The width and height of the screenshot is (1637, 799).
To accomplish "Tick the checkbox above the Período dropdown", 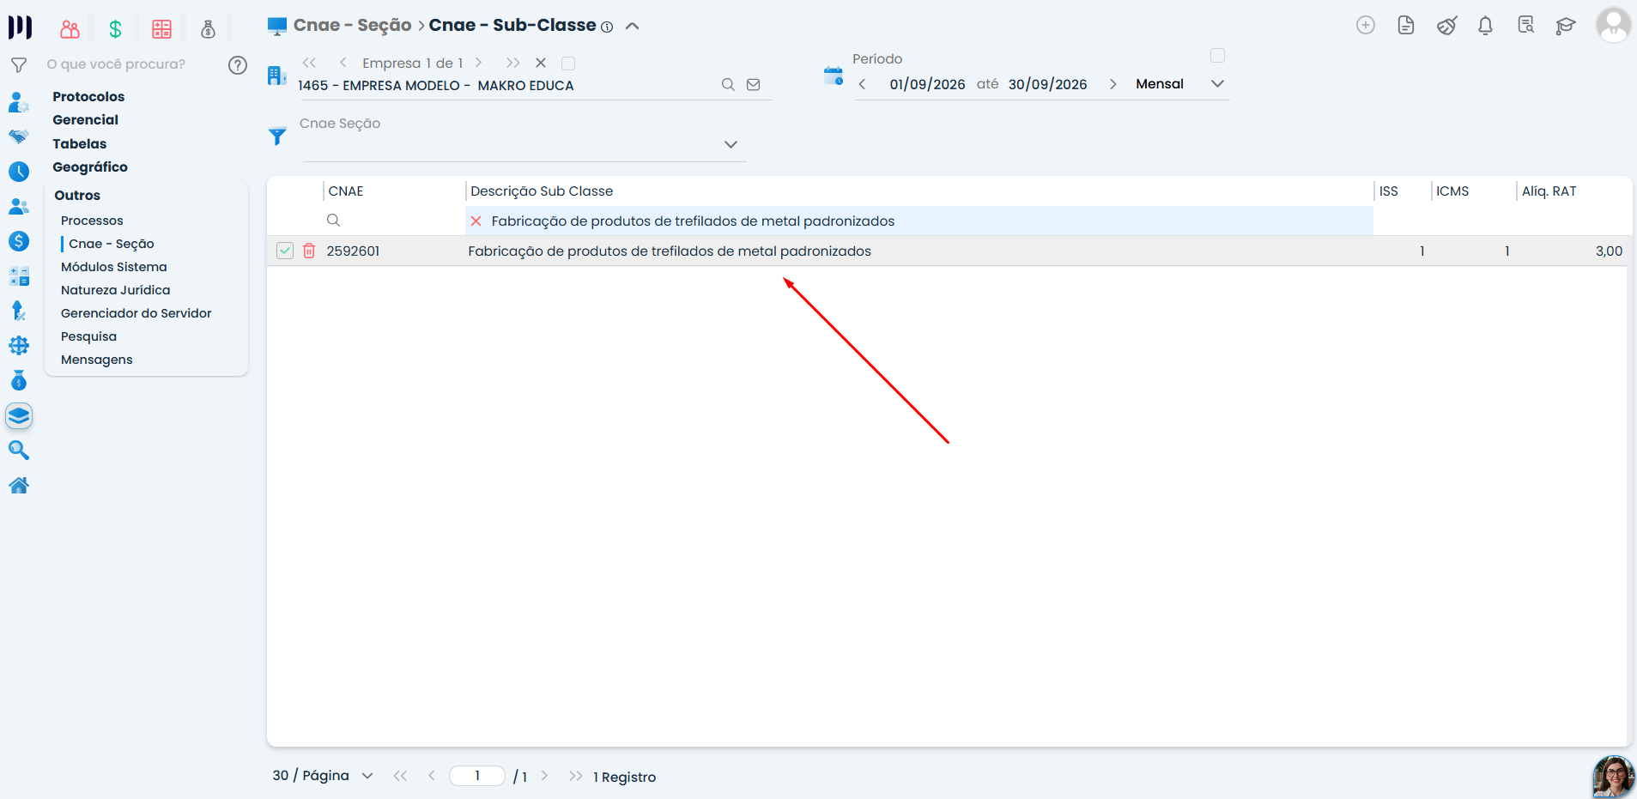I will tap(1217, 56).
